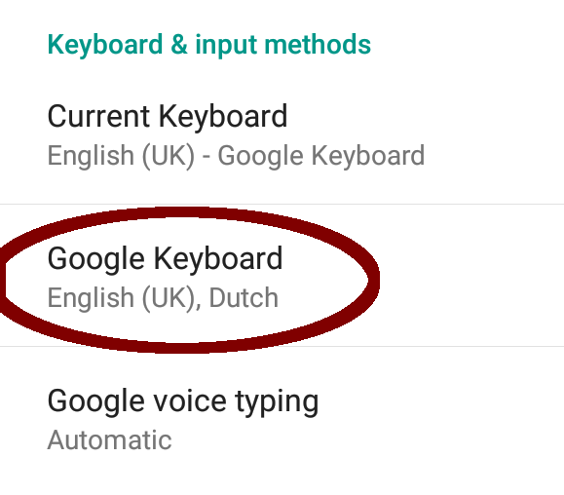564x495 pixels.
Task: Click the 'Google Keyboard' title text
Action: [165, 258]
